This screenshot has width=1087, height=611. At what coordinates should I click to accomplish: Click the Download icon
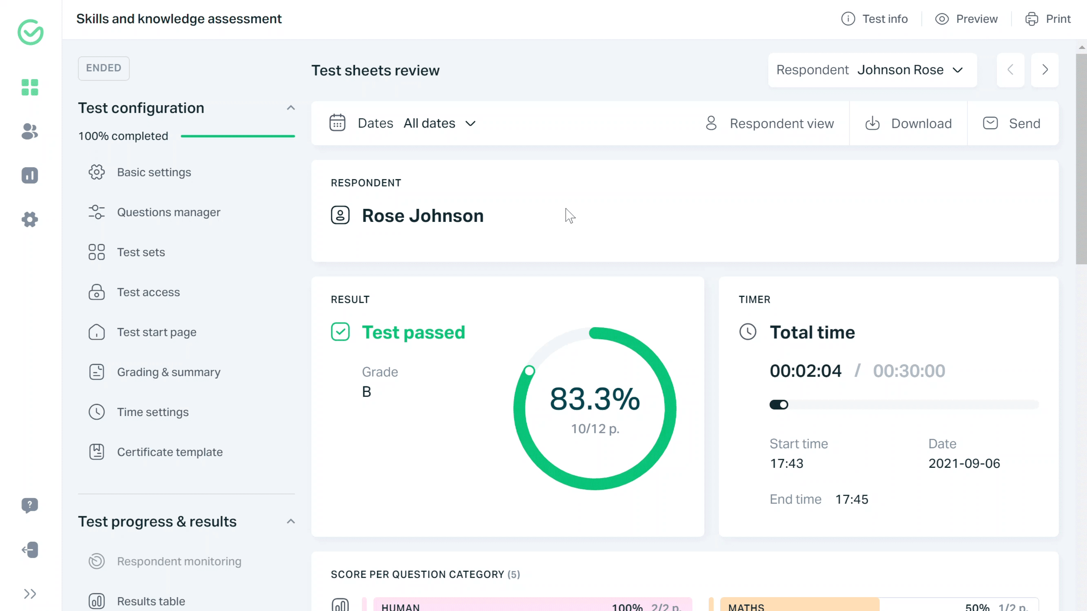click(872, 123)
